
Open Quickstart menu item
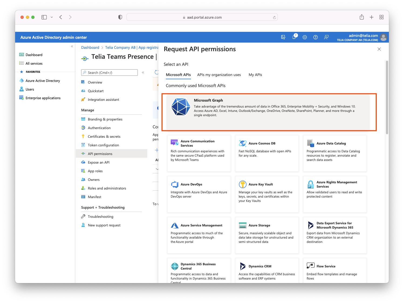96,91
